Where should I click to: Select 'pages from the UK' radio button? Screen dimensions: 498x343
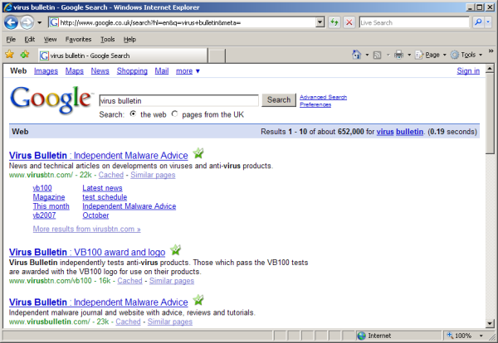pyautogui.click(x=174, y=114)
